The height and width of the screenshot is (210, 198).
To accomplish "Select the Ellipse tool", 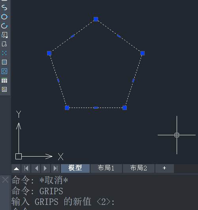I will tap(4, 17).
